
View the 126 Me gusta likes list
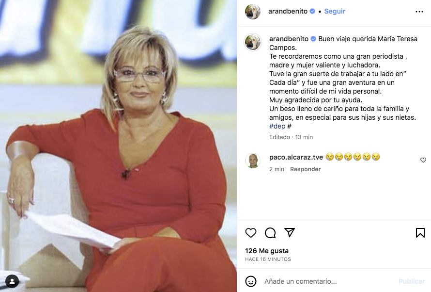point(267,251)
